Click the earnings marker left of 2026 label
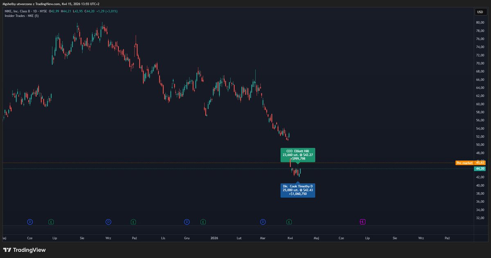Image resolution: width=491 pixels, height=258 pixels. click(203, 222)
